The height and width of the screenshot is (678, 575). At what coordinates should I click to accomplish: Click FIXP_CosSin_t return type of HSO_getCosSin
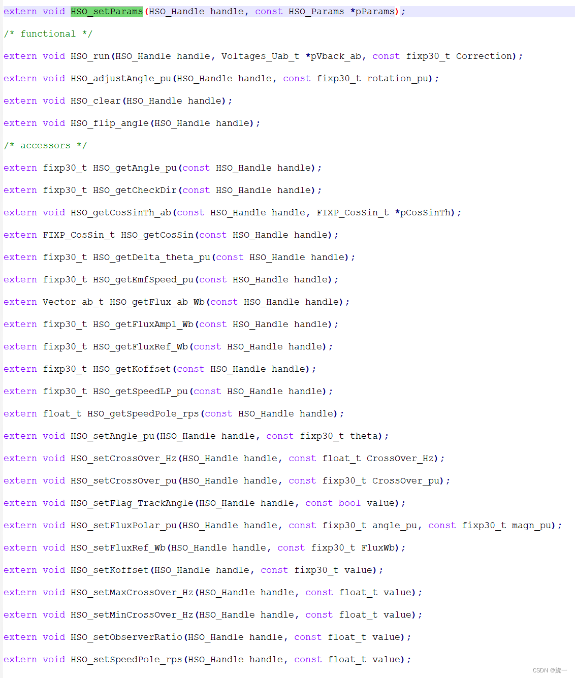(79, 235)
